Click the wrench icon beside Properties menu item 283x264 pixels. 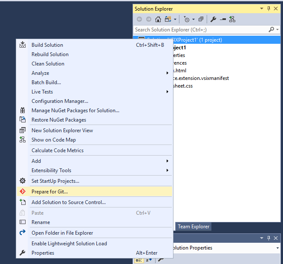pyautogui.click(x=23, y=253)
